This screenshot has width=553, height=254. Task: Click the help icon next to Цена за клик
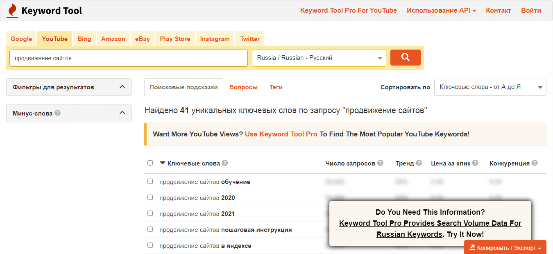[475, 163]
